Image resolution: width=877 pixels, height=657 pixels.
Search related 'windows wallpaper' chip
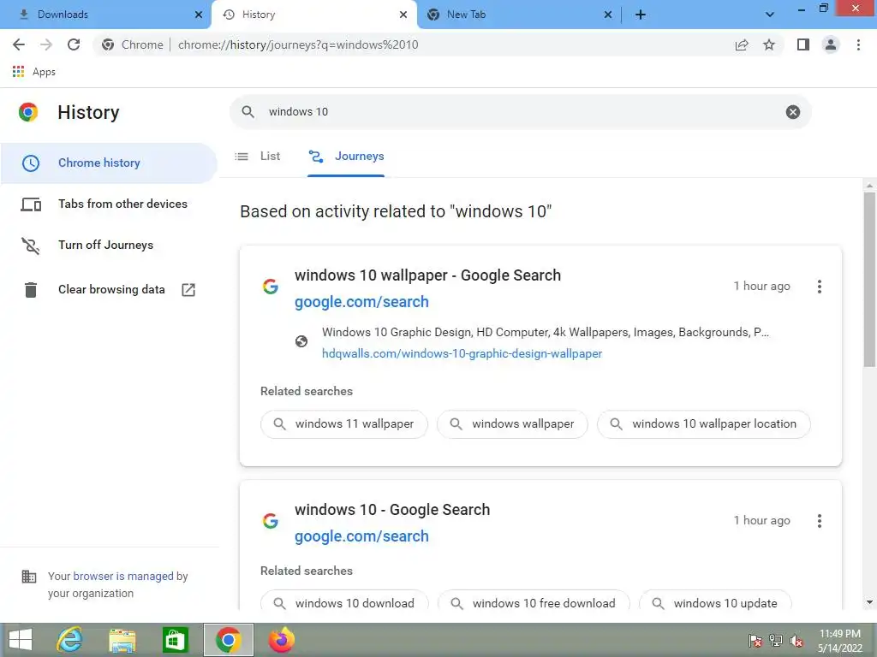click(x=512, y=424)
